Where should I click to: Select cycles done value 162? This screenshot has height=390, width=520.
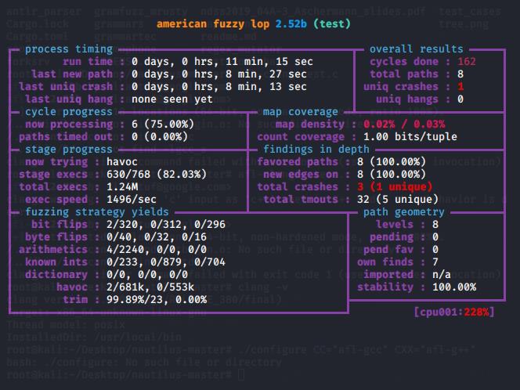tap(467, 62)
